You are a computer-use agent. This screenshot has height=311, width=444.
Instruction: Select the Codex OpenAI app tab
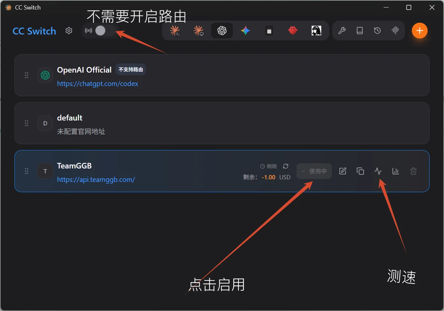pos(222,31)
